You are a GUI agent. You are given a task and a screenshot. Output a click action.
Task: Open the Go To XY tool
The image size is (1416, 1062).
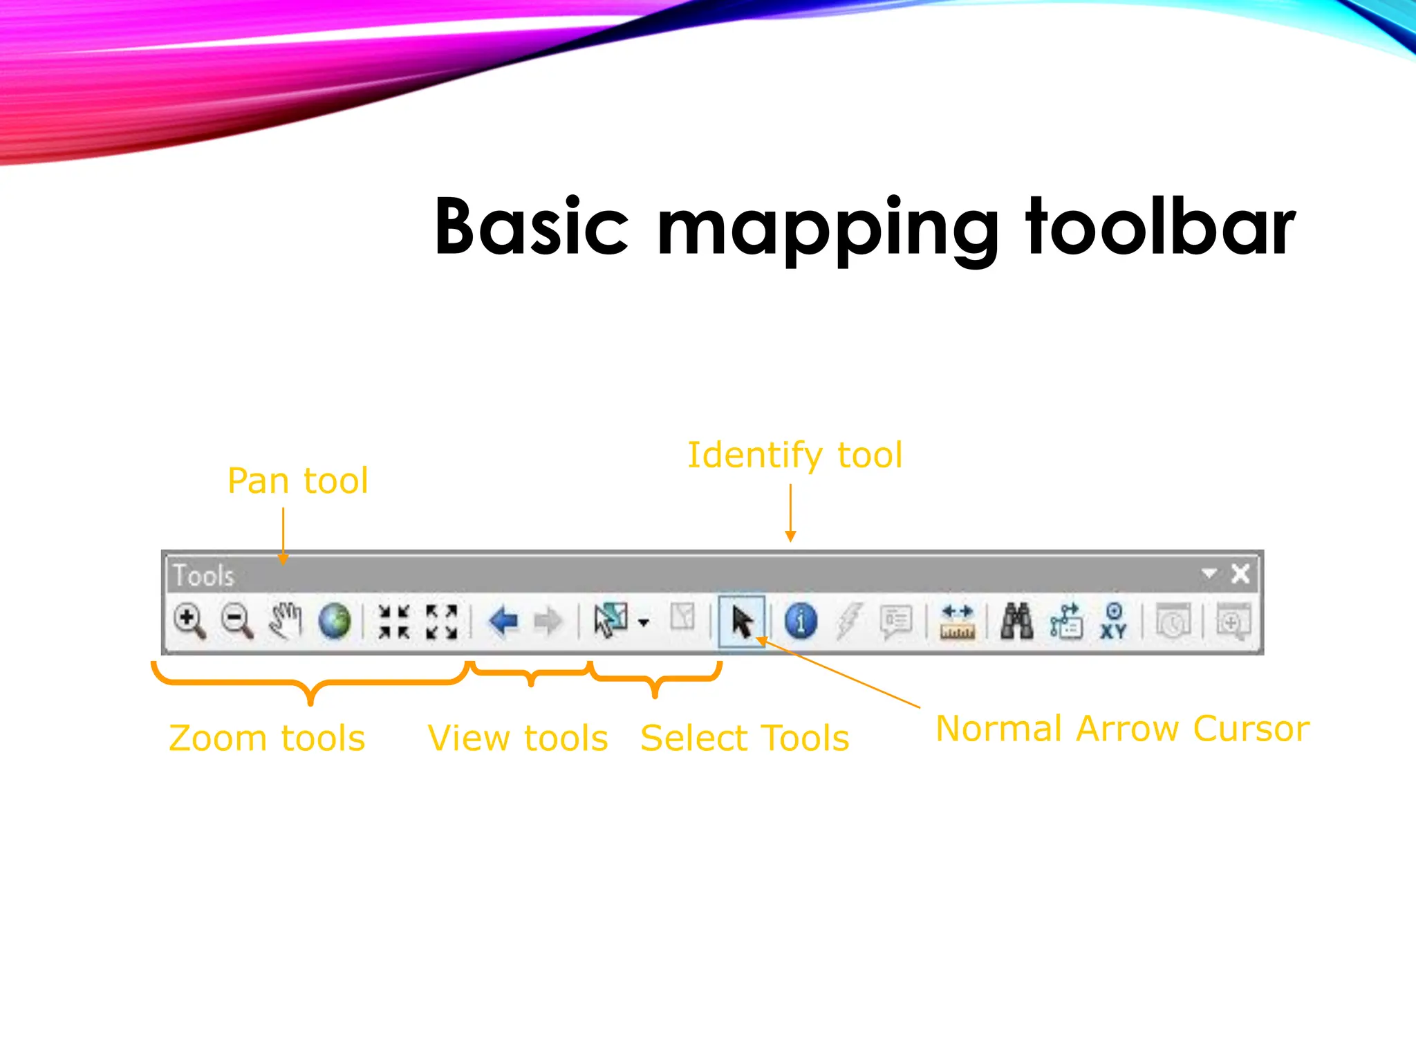[1114, 620]
